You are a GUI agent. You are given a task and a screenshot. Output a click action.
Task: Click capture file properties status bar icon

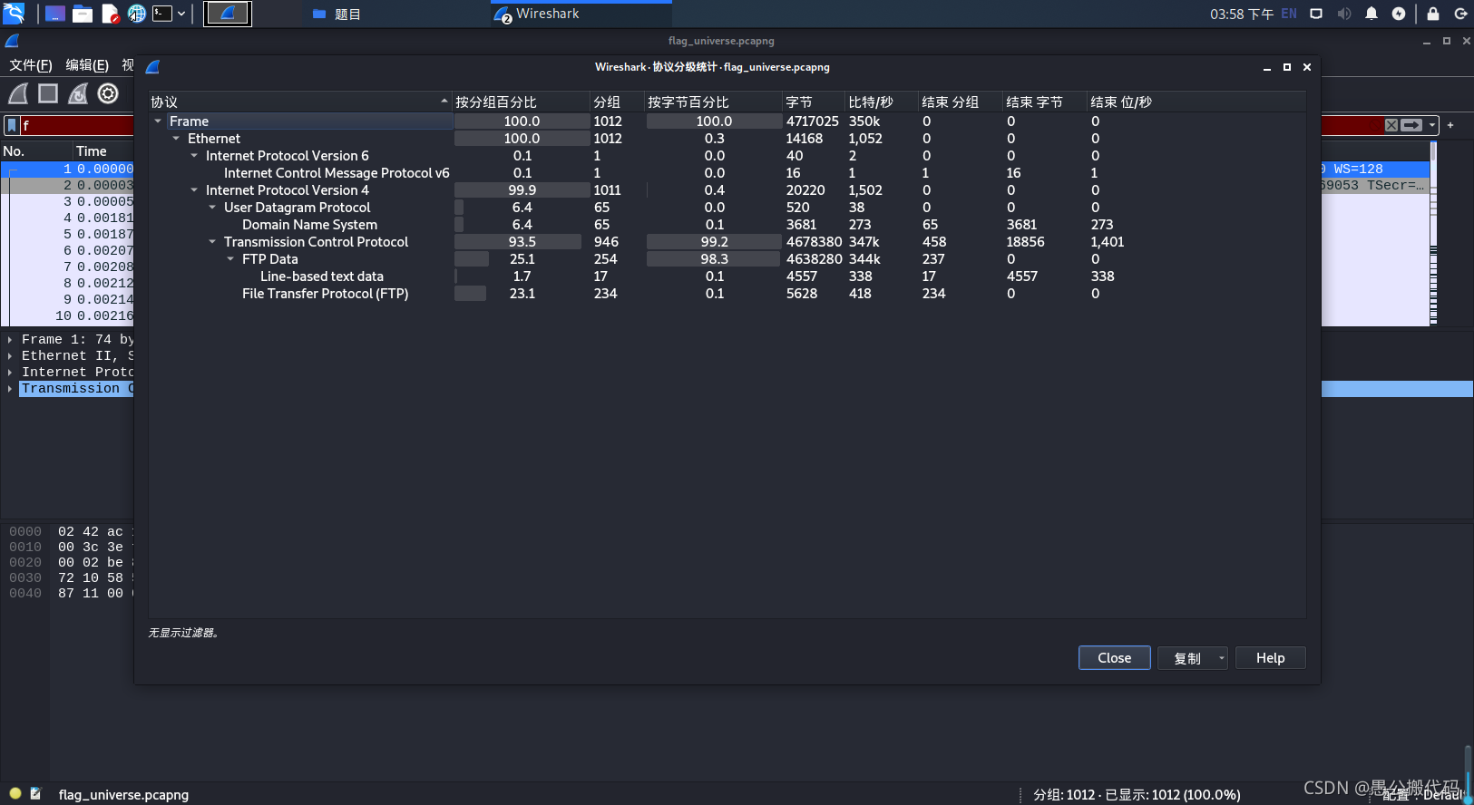pyautogui.click(x=35, y=793)
